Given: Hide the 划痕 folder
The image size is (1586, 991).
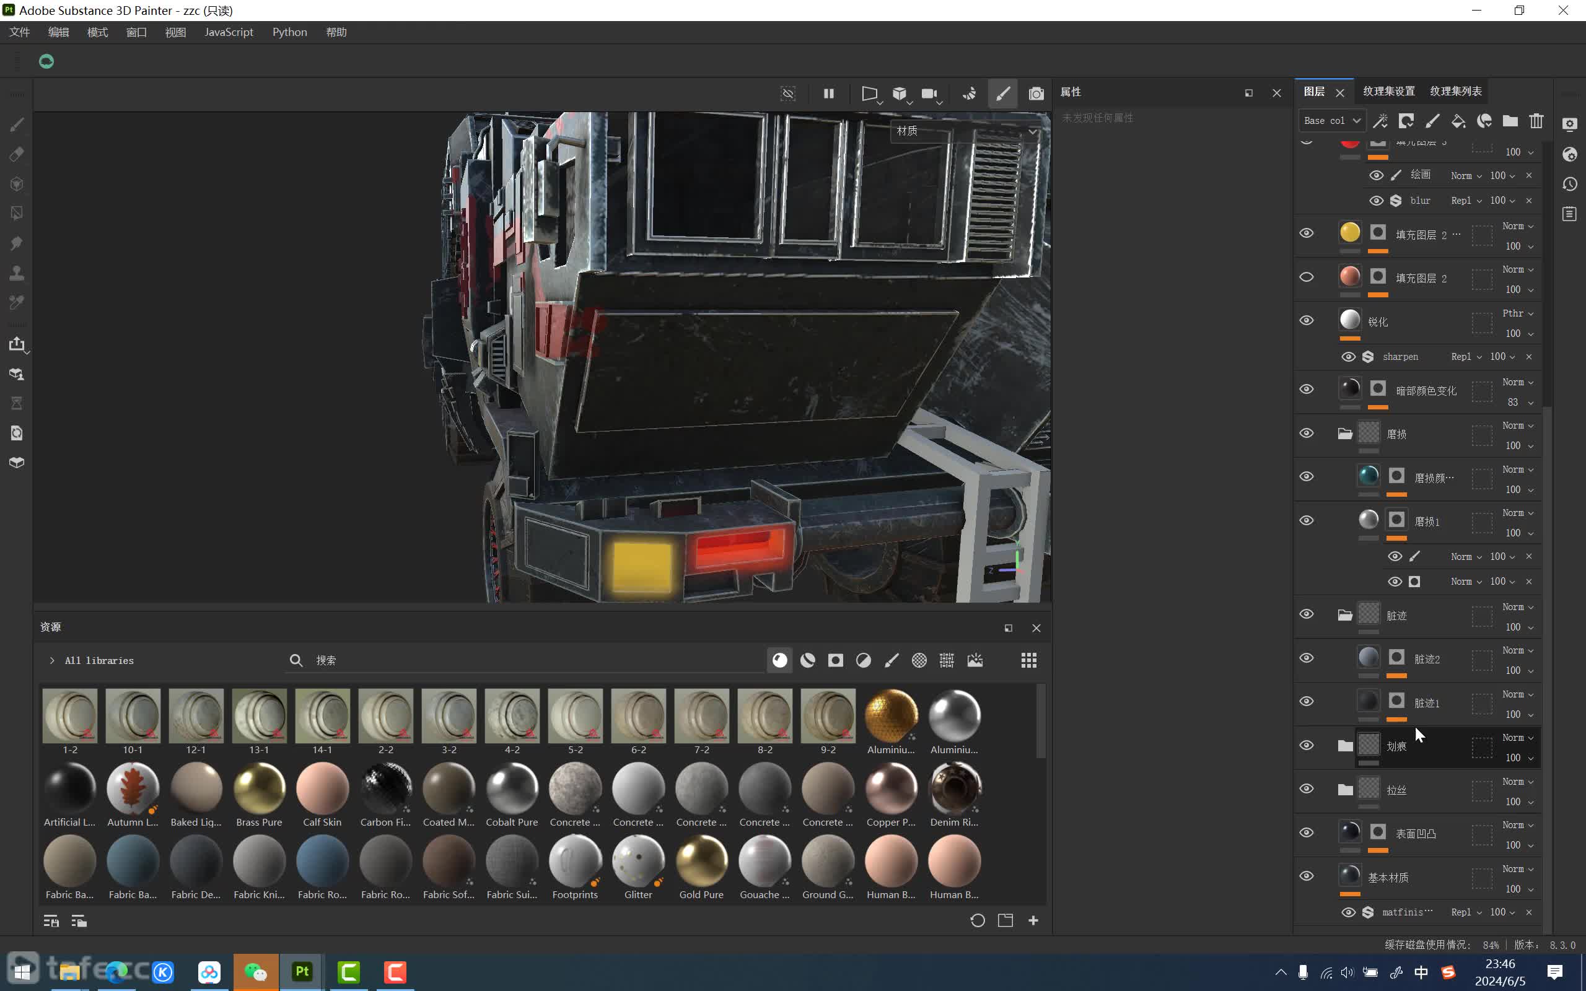Looking at the screenshot, I should [1306, 745].
